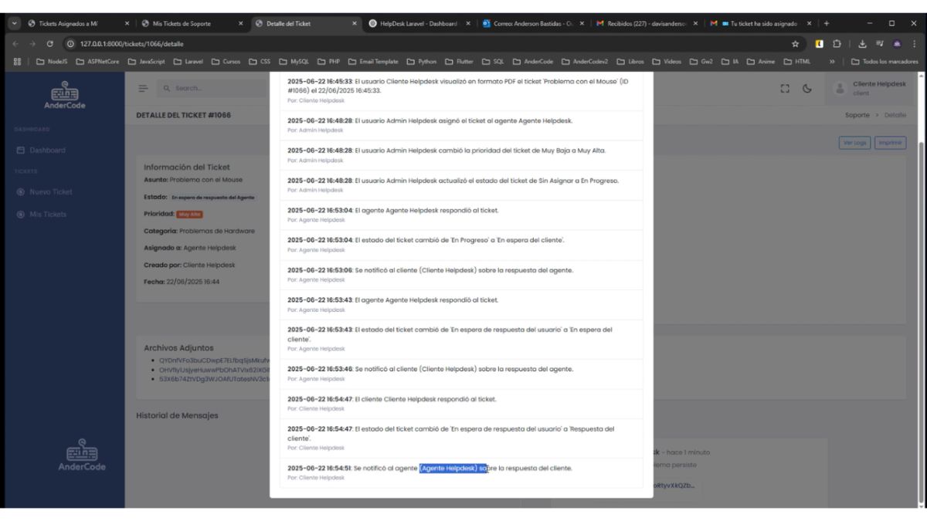Screen dimensions: 927x521
Task: Reload the page in the browser
Action: tap(50, 44)
